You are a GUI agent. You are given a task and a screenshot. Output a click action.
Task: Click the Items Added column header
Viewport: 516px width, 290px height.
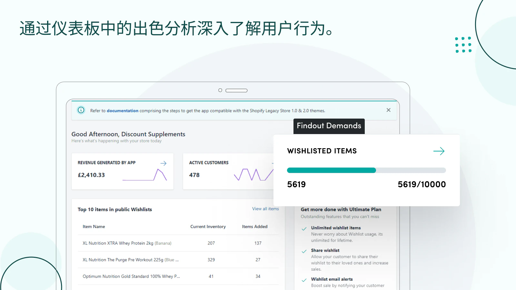(255, 227)
